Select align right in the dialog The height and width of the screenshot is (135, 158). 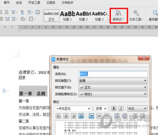coord(74,116)
